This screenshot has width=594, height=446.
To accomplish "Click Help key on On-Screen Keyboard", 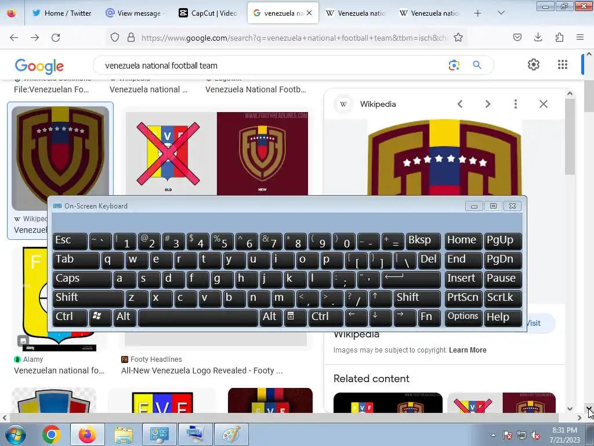I will tap(503, 317).
